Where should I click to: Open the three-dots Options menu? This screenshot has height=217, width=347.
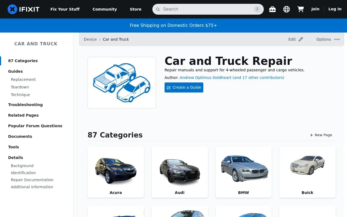pos(337,39)
